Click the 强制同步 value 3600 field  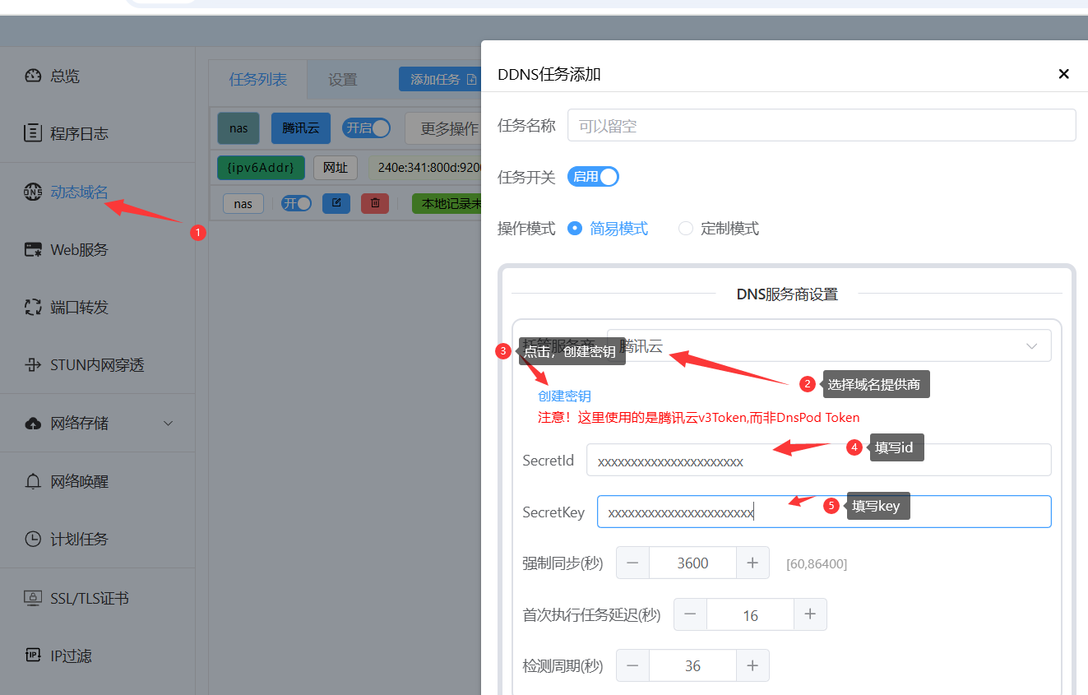coord(692,563)
